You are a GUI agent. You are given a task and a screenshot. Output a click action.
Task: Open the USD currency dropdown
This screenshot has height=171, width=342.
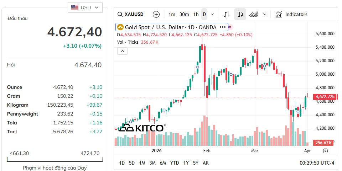click(85, 7)
